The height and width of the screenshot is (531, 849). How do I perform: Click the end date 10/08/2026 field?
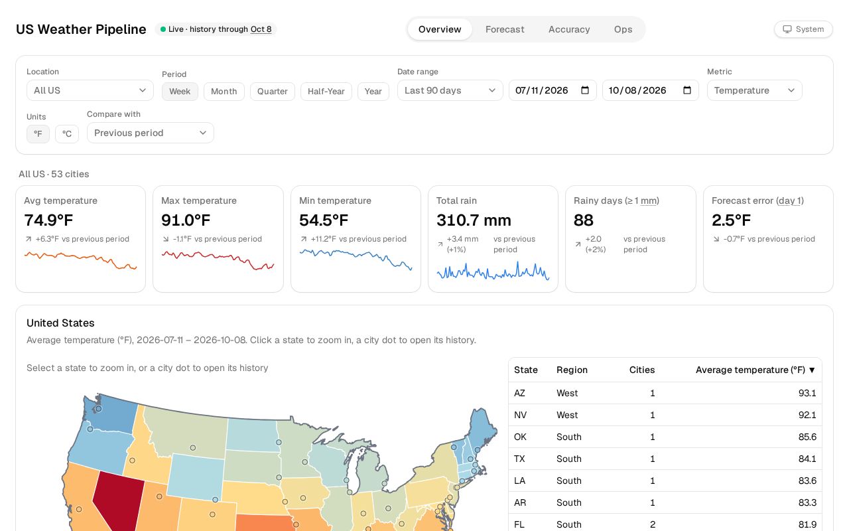point(651,90)
